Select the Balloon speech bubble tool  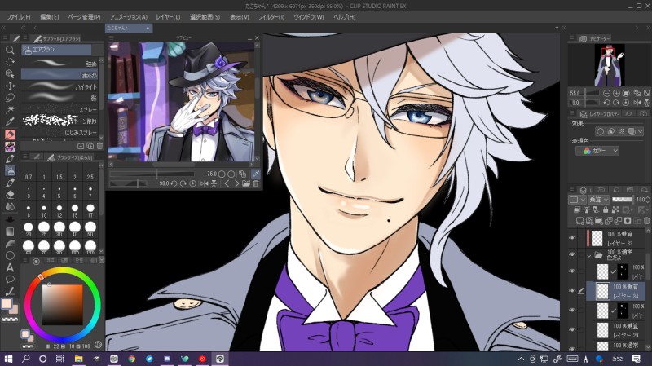point(10,279)
